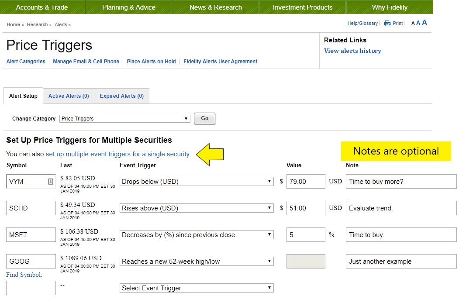Click the Print printer icon

[x=387, y=24]
